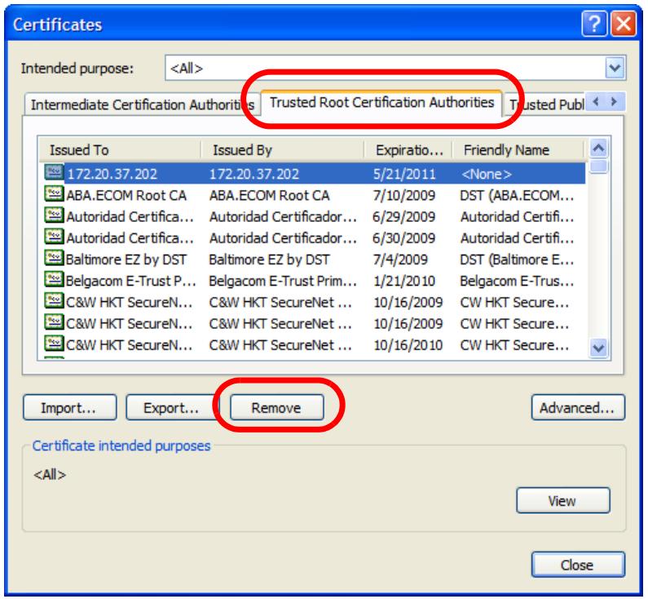Sort by the Expiration column header
Image resolution: width=648 pixels, height=599 pixels.
(x=408, y=150)
